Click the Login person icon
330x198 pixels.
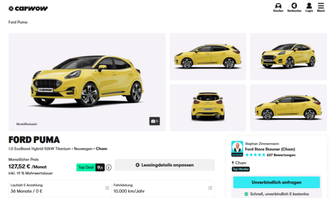pyautogui.click(x=309, y=5)
